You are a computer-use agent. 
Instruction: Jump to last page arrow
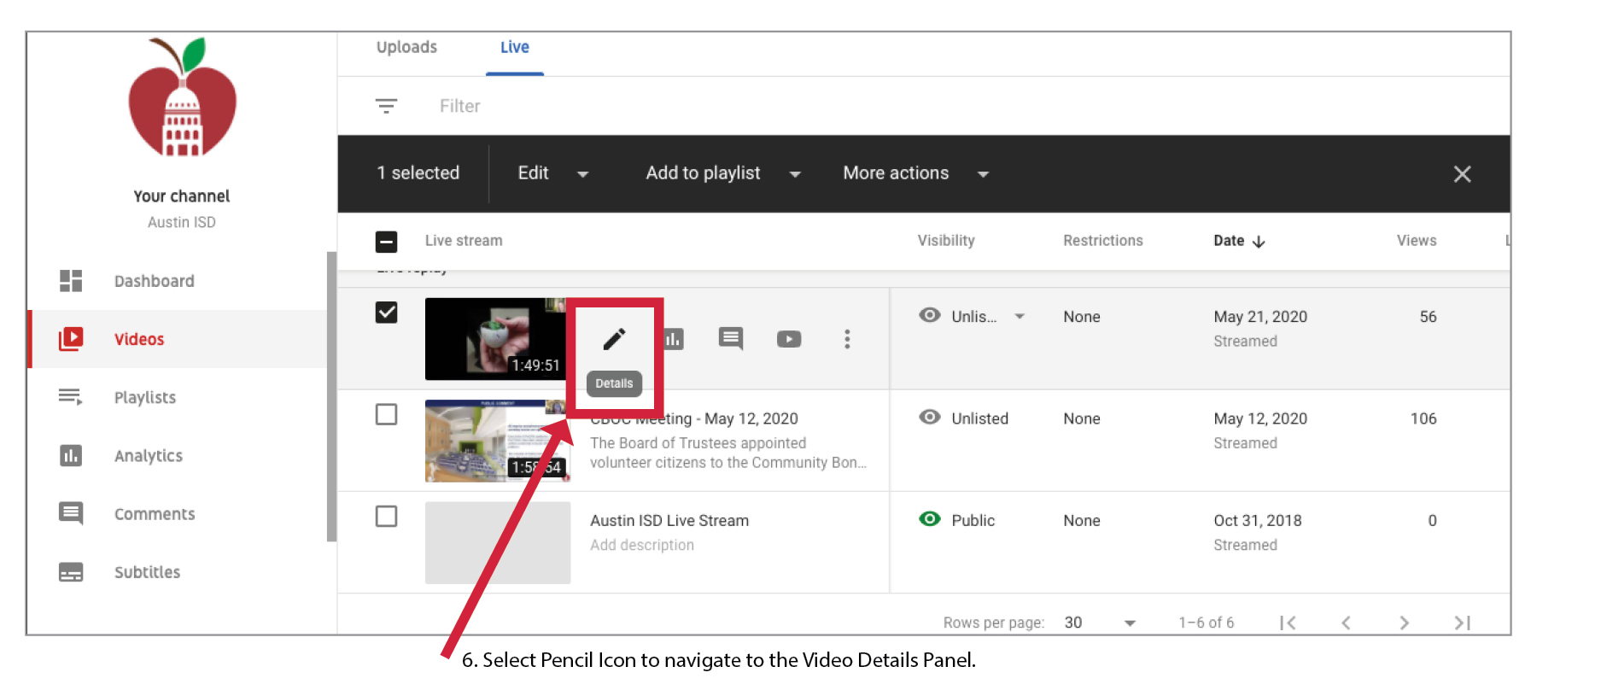pyautogui.click(x=1462, y=623)
